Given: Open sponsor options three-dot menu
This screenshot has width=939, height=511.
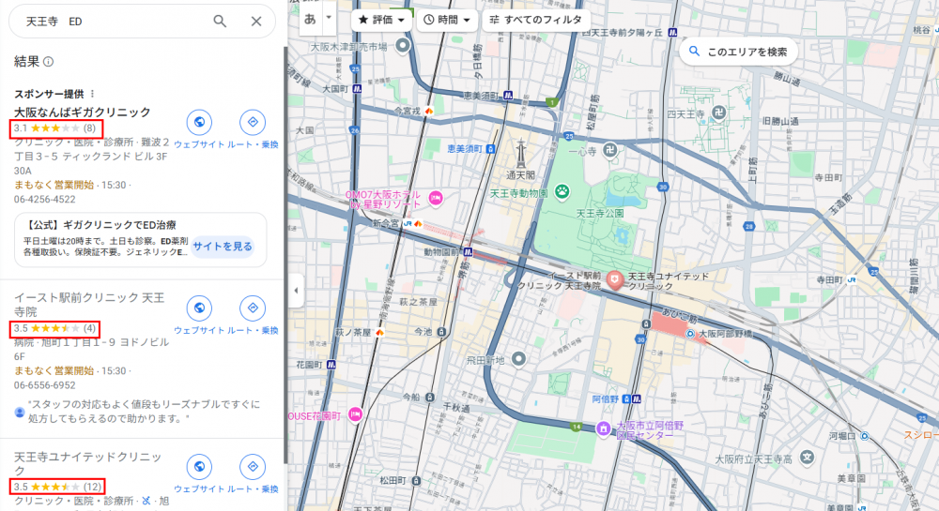Looking at the screenshot, I should (x=92, y=94).
